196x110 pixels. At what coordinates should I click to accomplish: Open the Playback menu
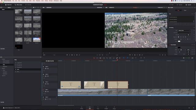[x=38, y=1]
